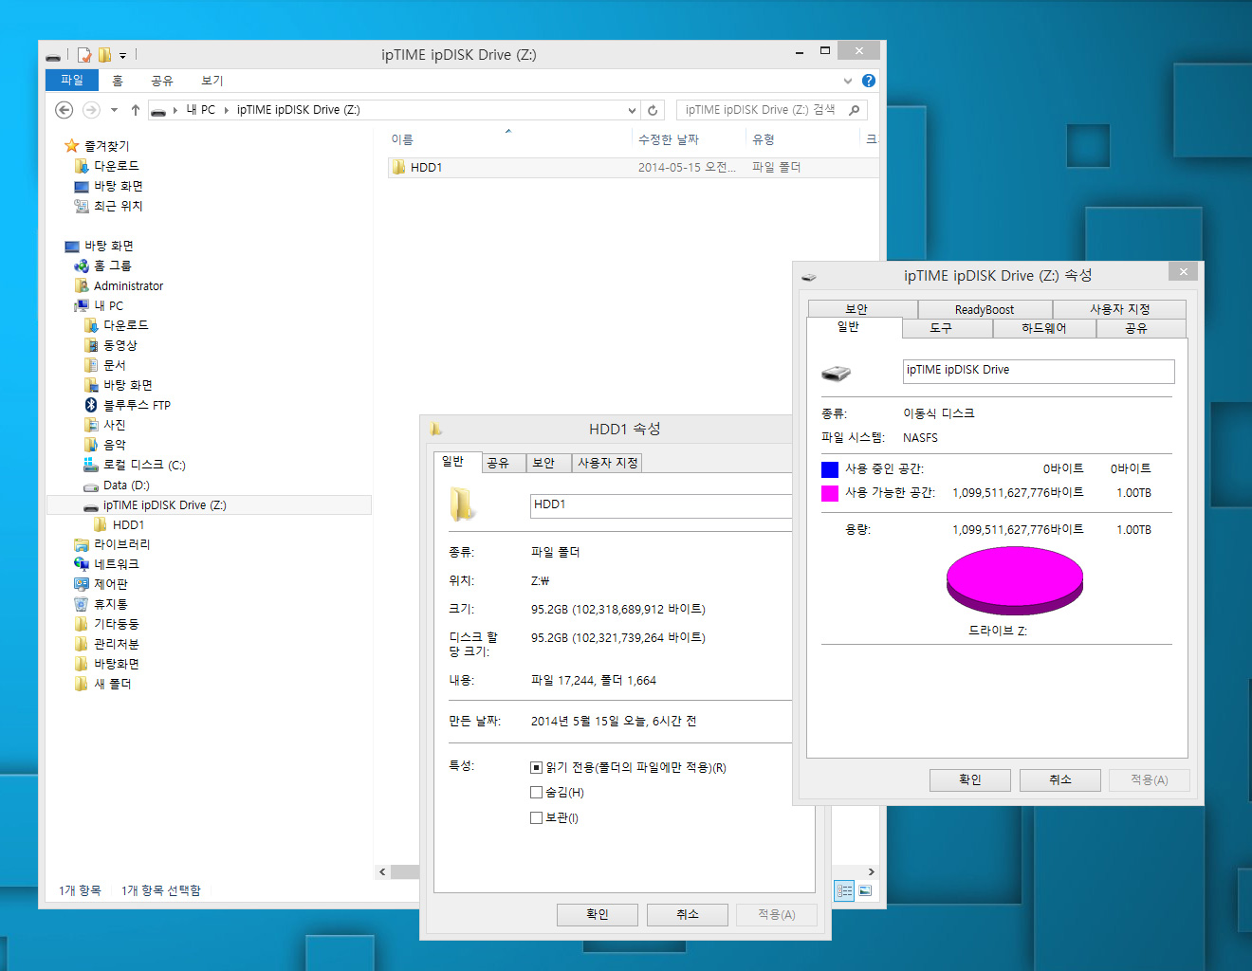
Task: Click the drive label field ipTIME ipDISK Drive
Action: pyautogui.click(x=1039, y=371)
